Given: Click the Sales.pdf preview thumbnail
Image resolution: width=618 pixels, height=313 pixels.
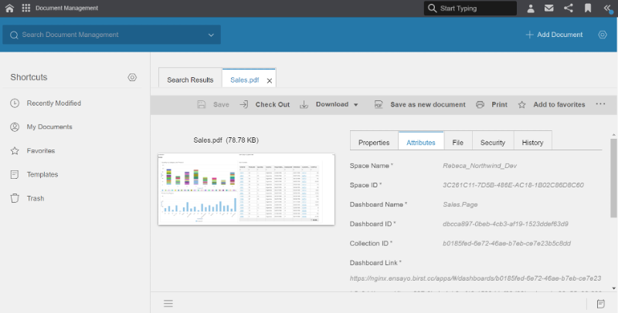Looking at the screenshot, I should 246,189.
